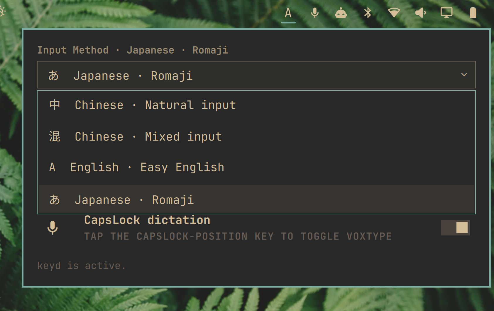Viewport: 494px width, 311px height.
Task: Click the volume speaker icon
Action: click(420, 13)
